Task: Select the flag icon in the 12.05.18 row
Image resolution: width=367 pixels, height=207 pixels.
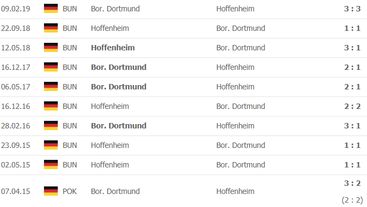Action: [x=51, y=48]
